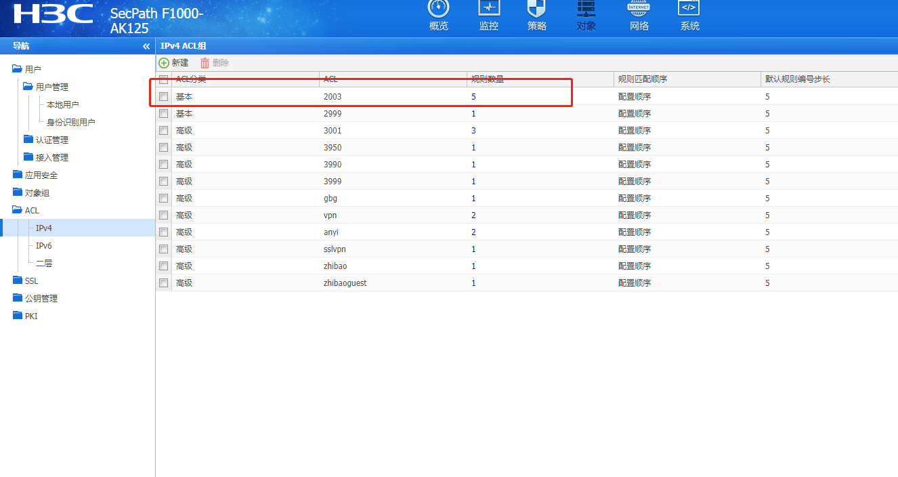Screen dimensions: 898x477
Task: Select IPv4 under ACL
Action: (x=44, y=228)
